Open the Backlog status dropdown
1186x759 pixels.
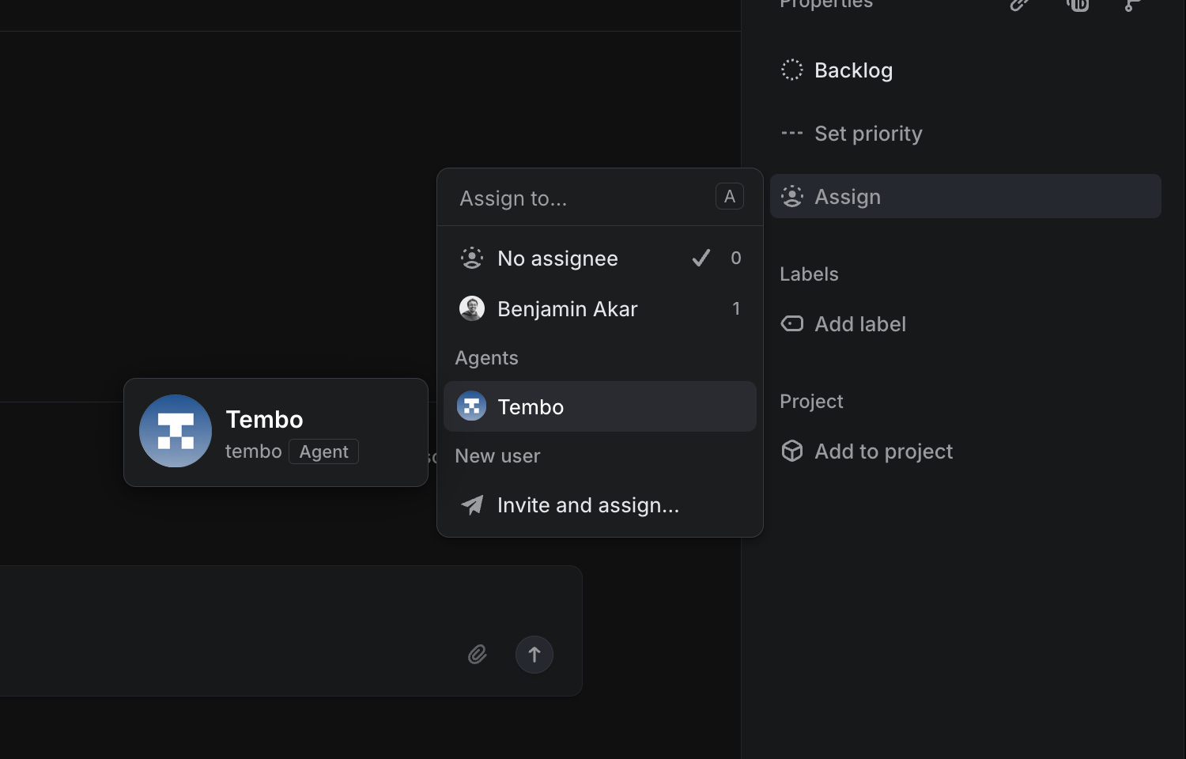pos(838,70)
